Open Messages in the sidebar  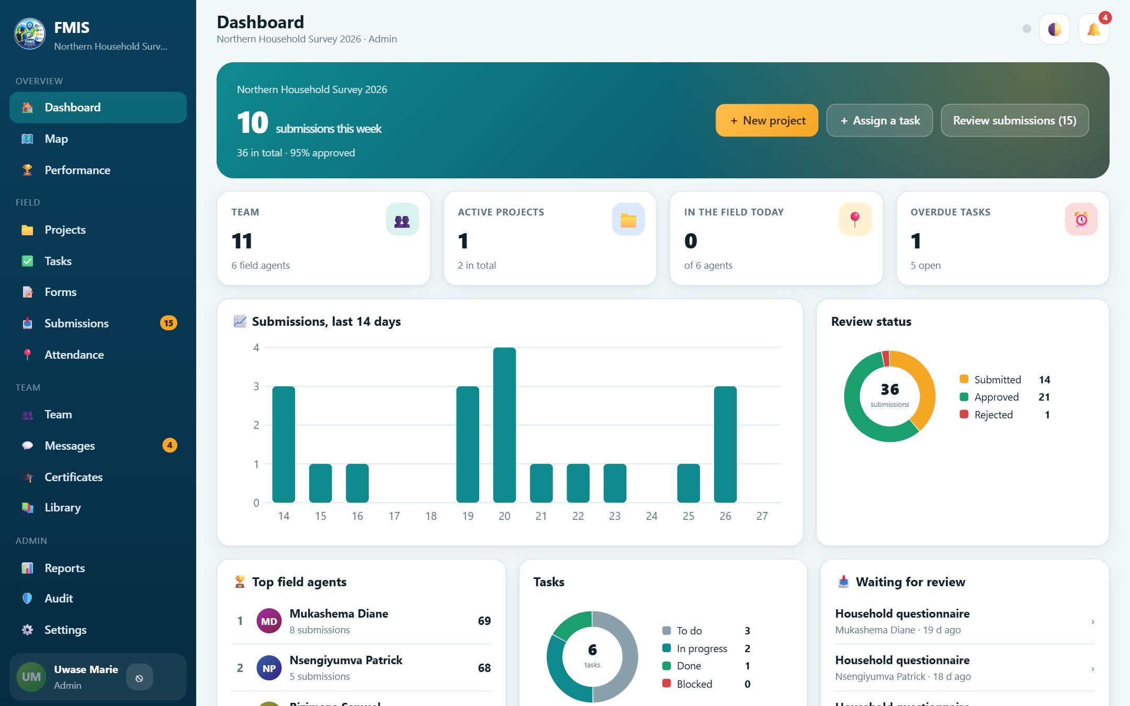(98, 446)
